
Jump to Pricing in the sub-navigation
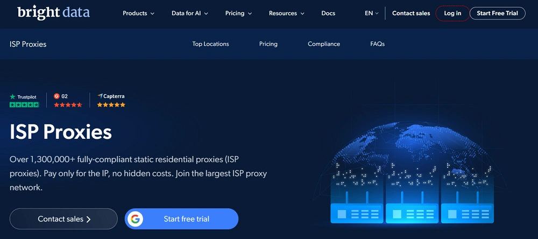(268, 44)
